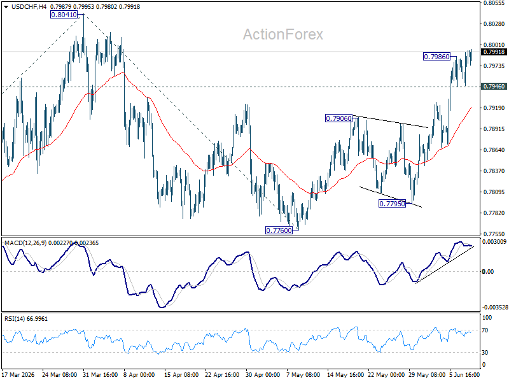Click the 0.79190 price axis value
Screen dimensions: 509x382
(494, 108)
